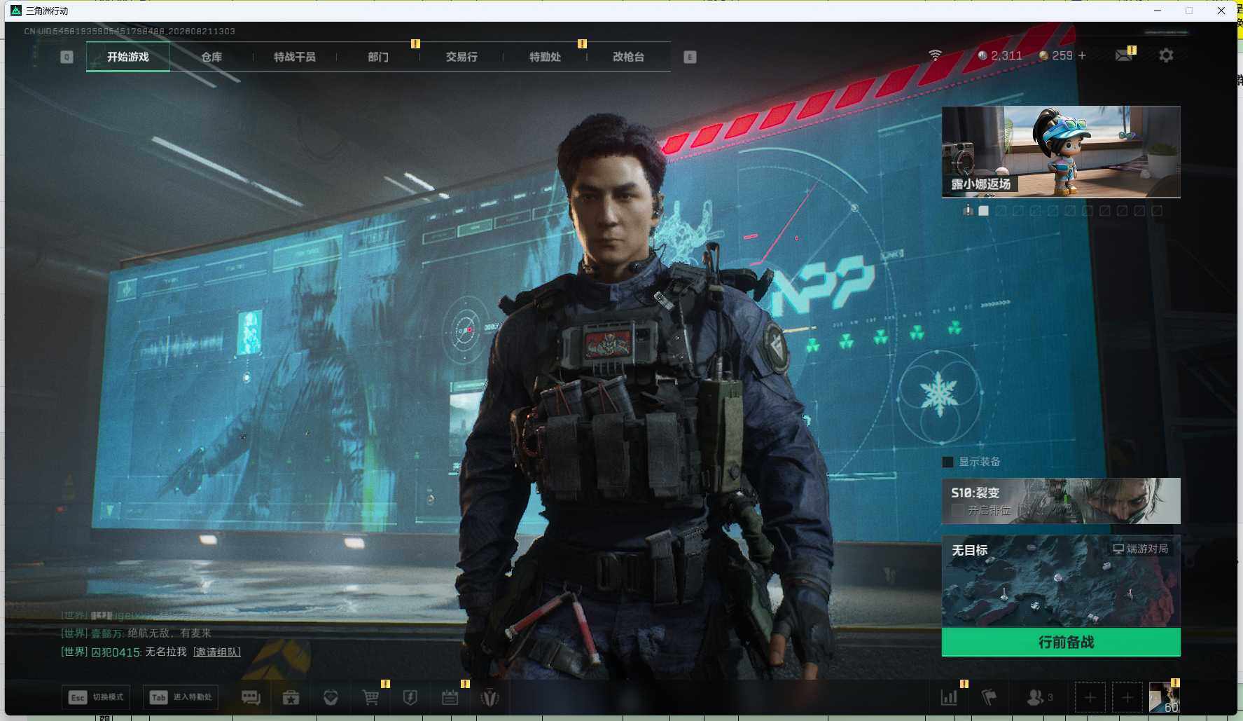Minimize the 三角洲行动 window
The height and width of the screenshot is (721, 1243).
point(1158,11)
